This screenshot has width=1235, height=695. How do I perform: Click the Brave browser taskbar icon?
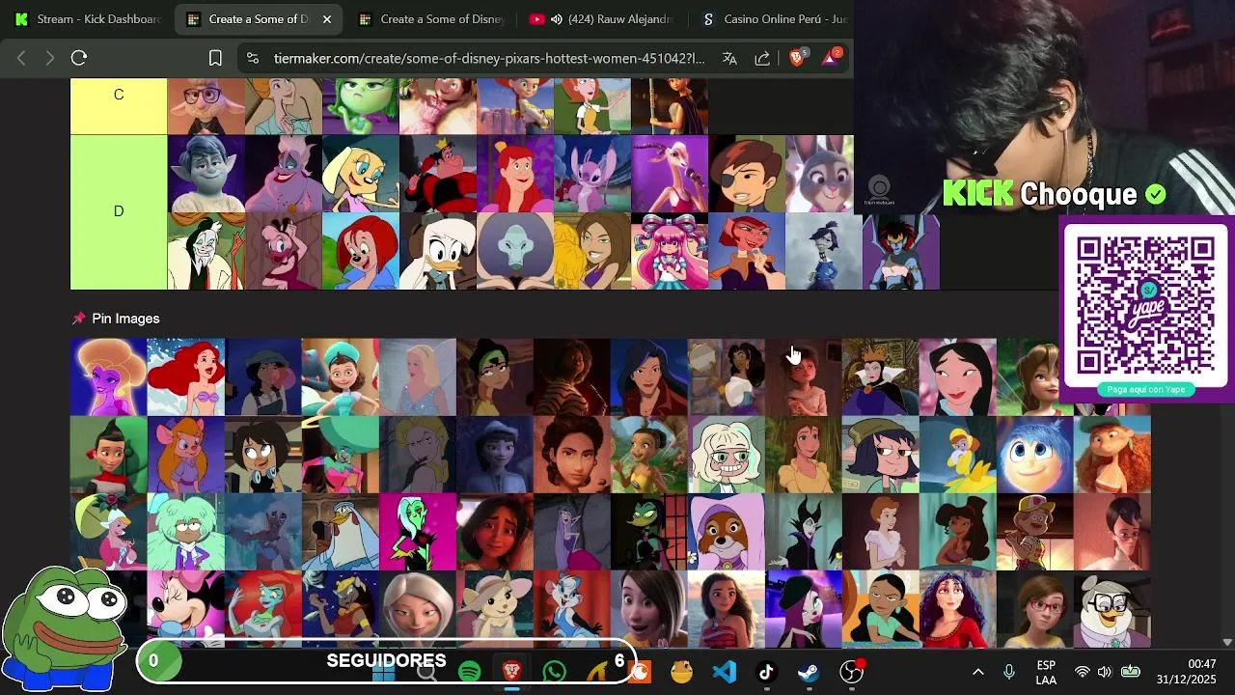(x=512, y=672)
